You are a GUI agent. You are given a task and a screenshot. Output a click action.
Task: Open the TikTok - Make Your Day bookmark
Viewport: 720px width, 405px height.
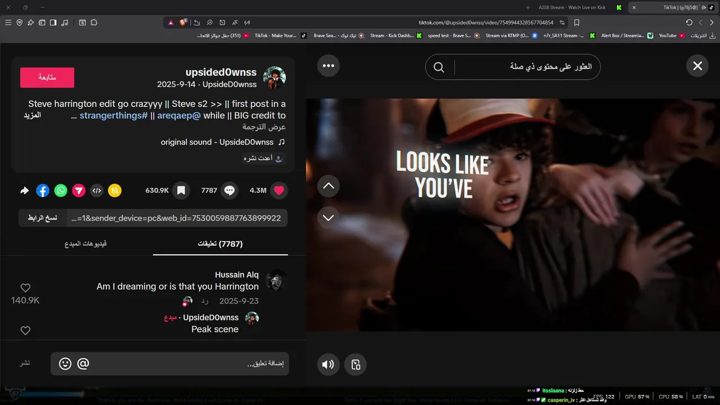(281, 35)
